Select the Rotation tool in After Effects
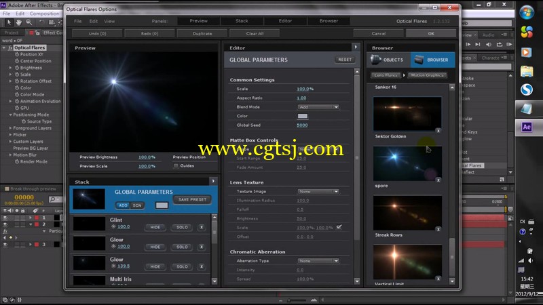The width and height of the screenshot is (543, 305). tap(41, 22)
